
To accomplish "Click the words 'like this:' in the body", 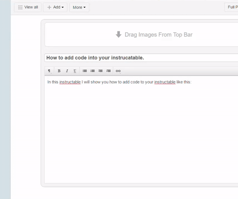I will [x=184, y=82].
